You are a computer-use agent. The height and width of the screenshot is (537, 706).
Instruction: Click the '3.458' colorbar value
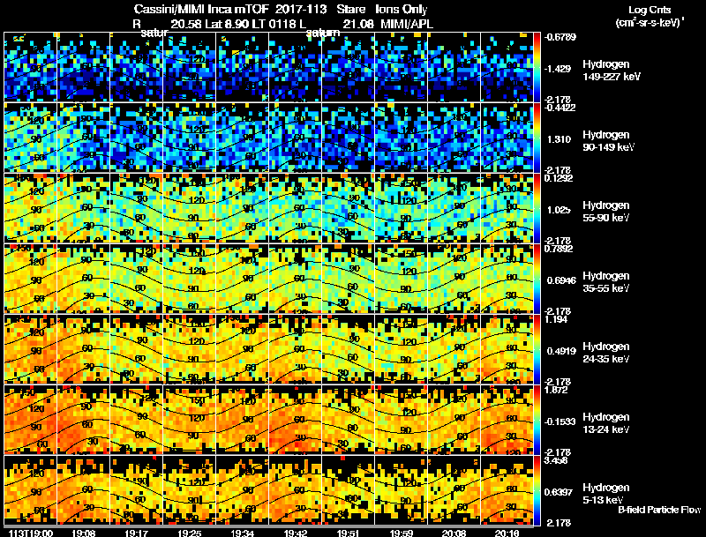click(x=558, y=460)
